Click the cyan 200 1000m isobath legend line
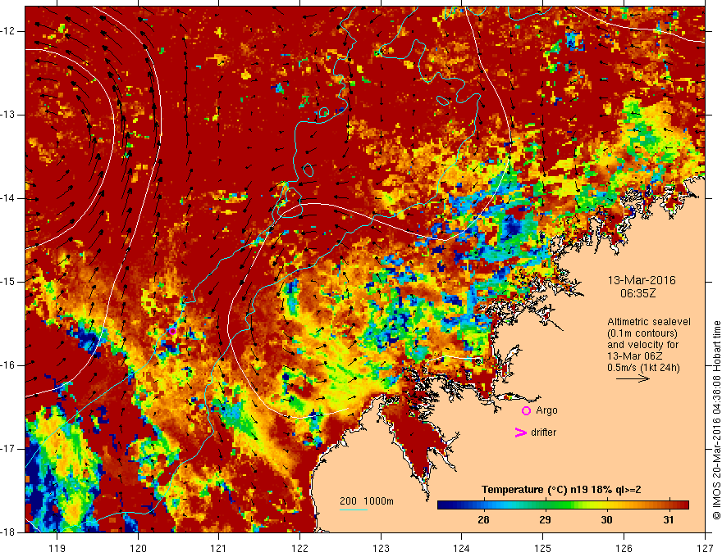 (353, 509)
